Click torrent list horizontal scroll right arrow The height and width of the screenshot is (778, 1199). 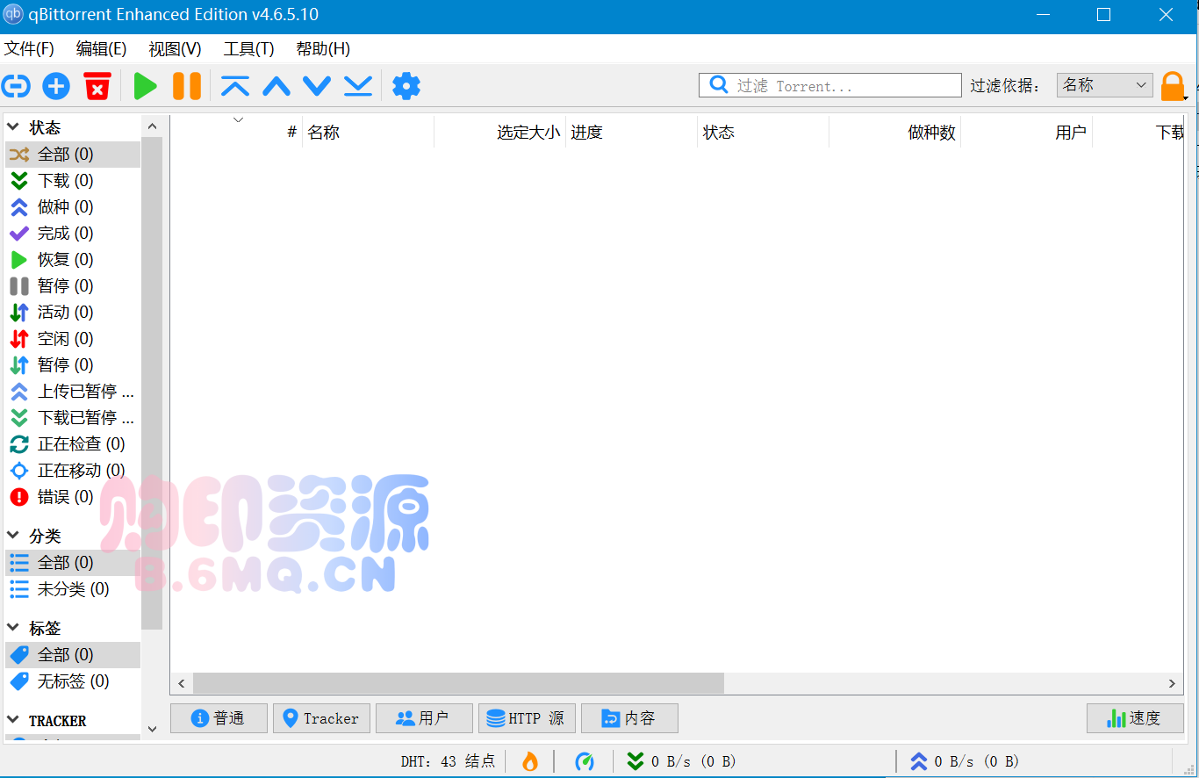pos(1172,683)
